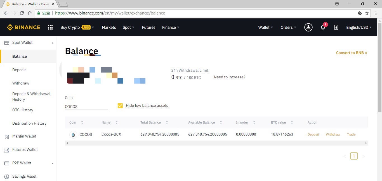Sort by the Available Balance column arrows
Screen dimensions: 382x181
221,122
